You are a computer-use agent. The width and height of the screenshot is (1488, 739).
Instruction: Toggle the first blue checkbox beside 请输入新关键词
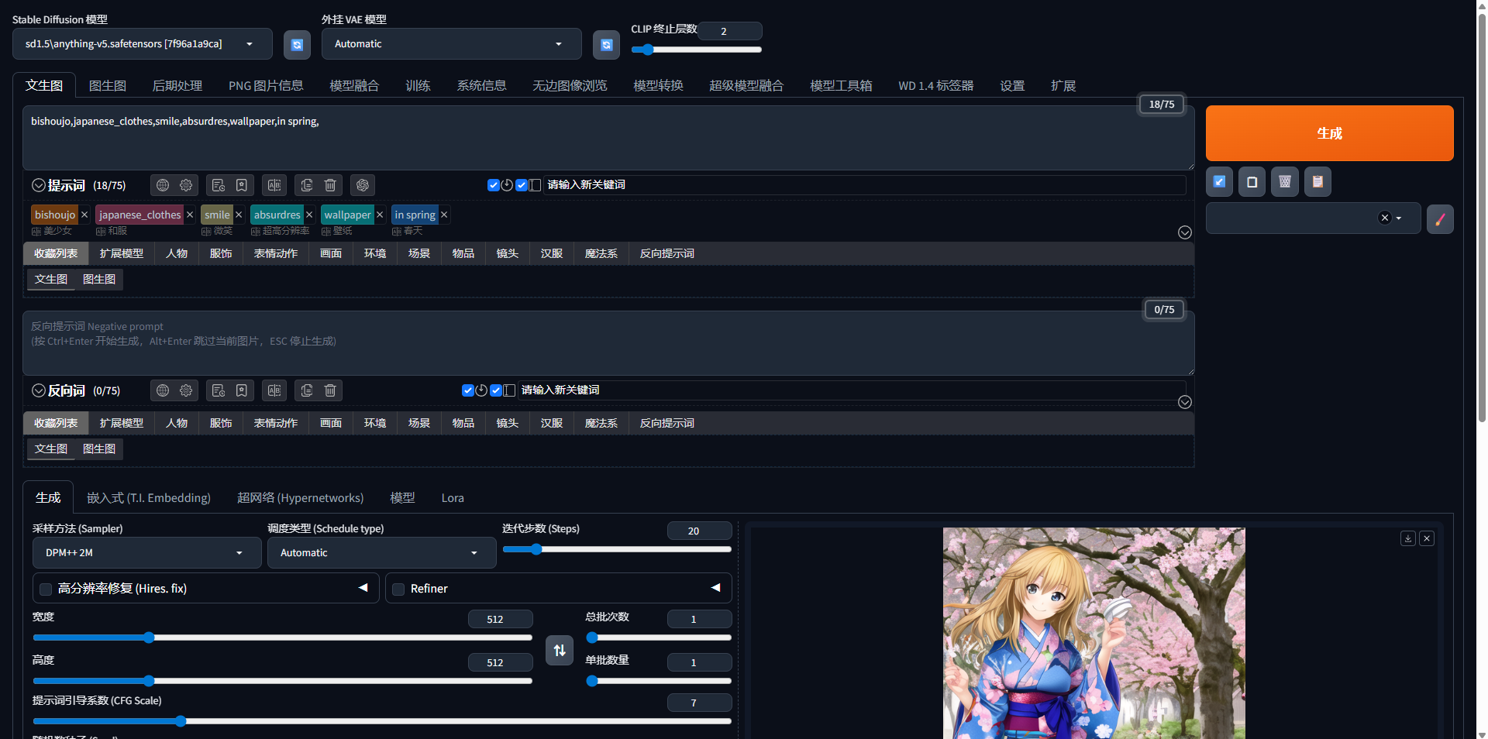493,185
